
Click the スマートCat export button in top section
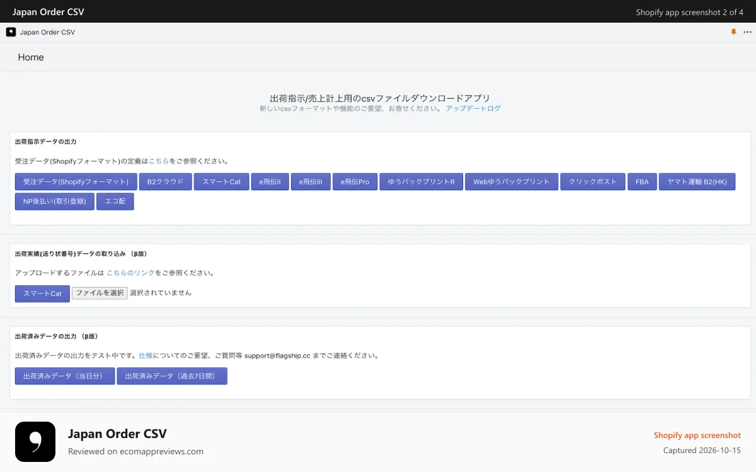click(x=221, y=182)
